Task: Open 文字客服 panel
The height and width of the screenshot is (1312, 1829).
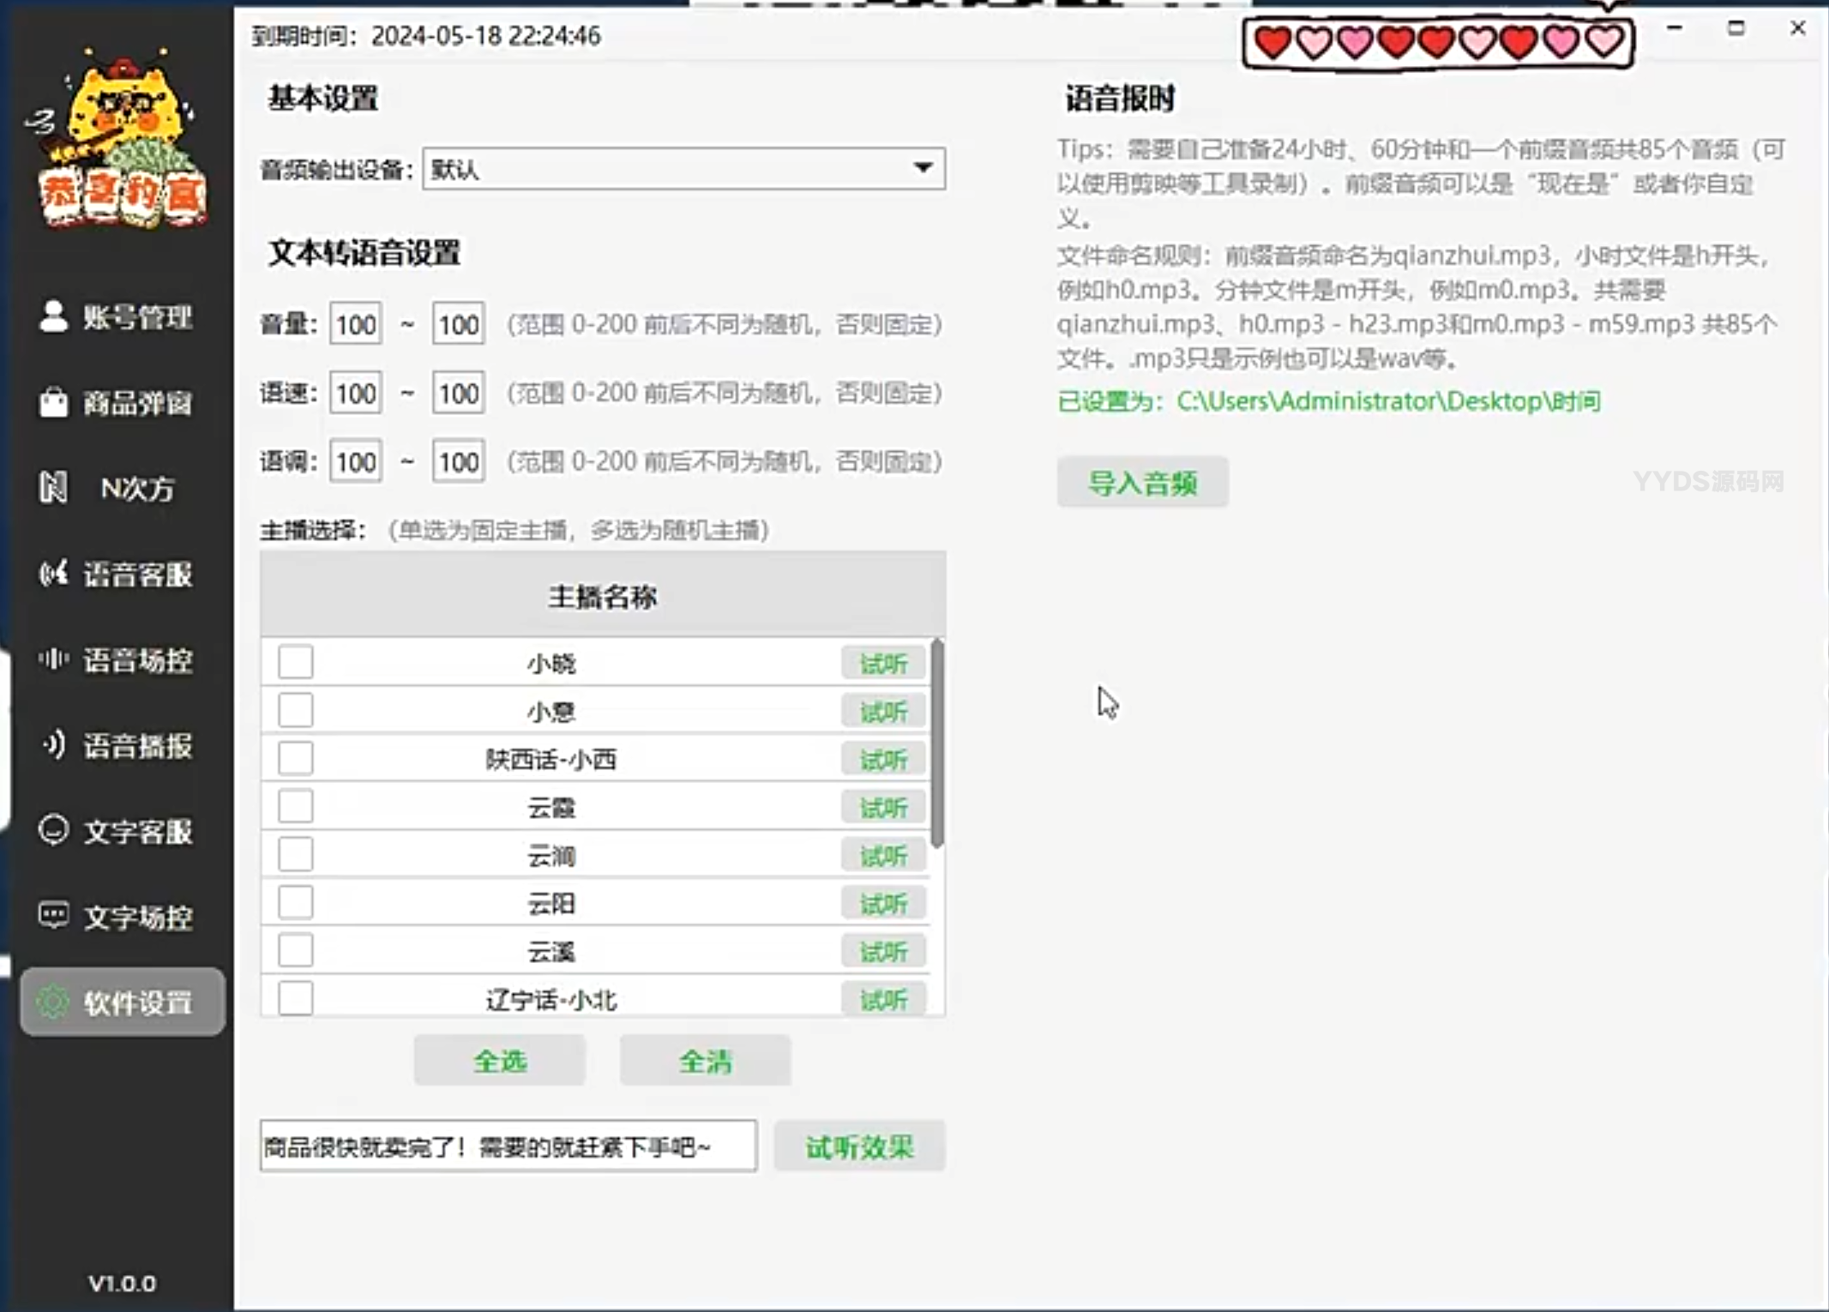Action: (120, 830)
